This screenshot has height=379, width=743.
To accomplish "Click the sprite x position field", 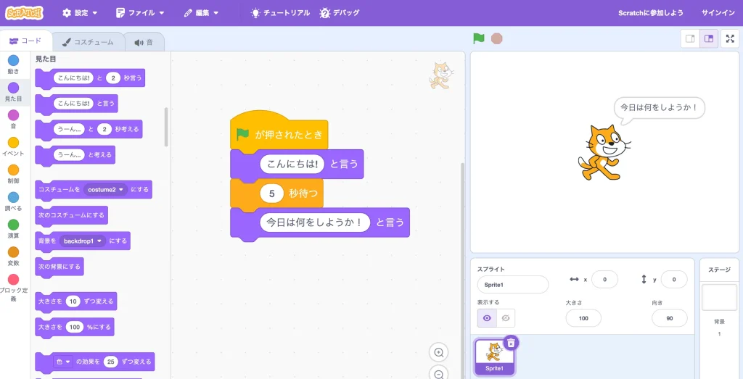I will 604,279.
